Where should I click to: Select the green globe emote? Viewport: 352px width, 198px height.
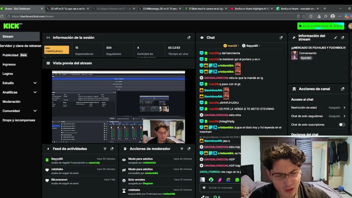click(211, 180)
